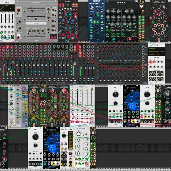This screenshot has height=171, width=171.
Task: Move the MIX4 output MIX fader
Action: coord(92,89)
